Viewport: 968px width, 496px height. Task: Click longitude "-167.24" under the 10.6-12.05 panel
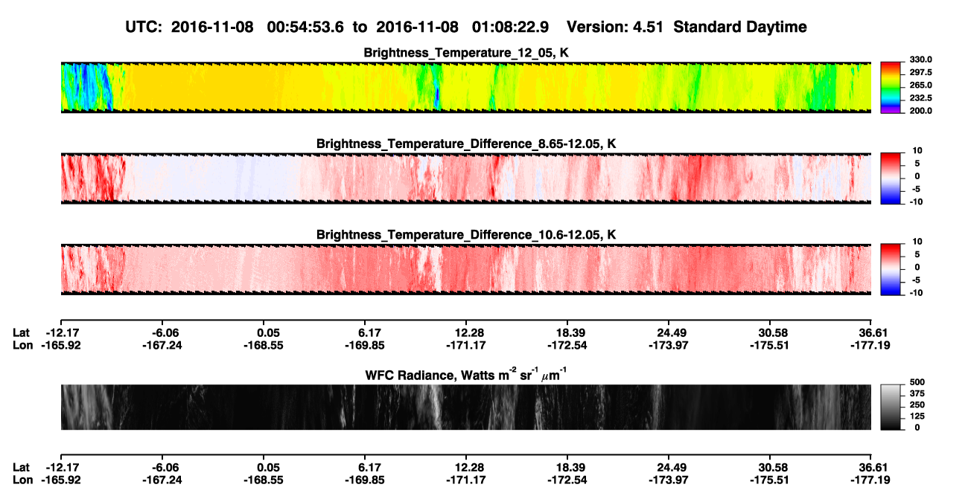pos(162,345)
